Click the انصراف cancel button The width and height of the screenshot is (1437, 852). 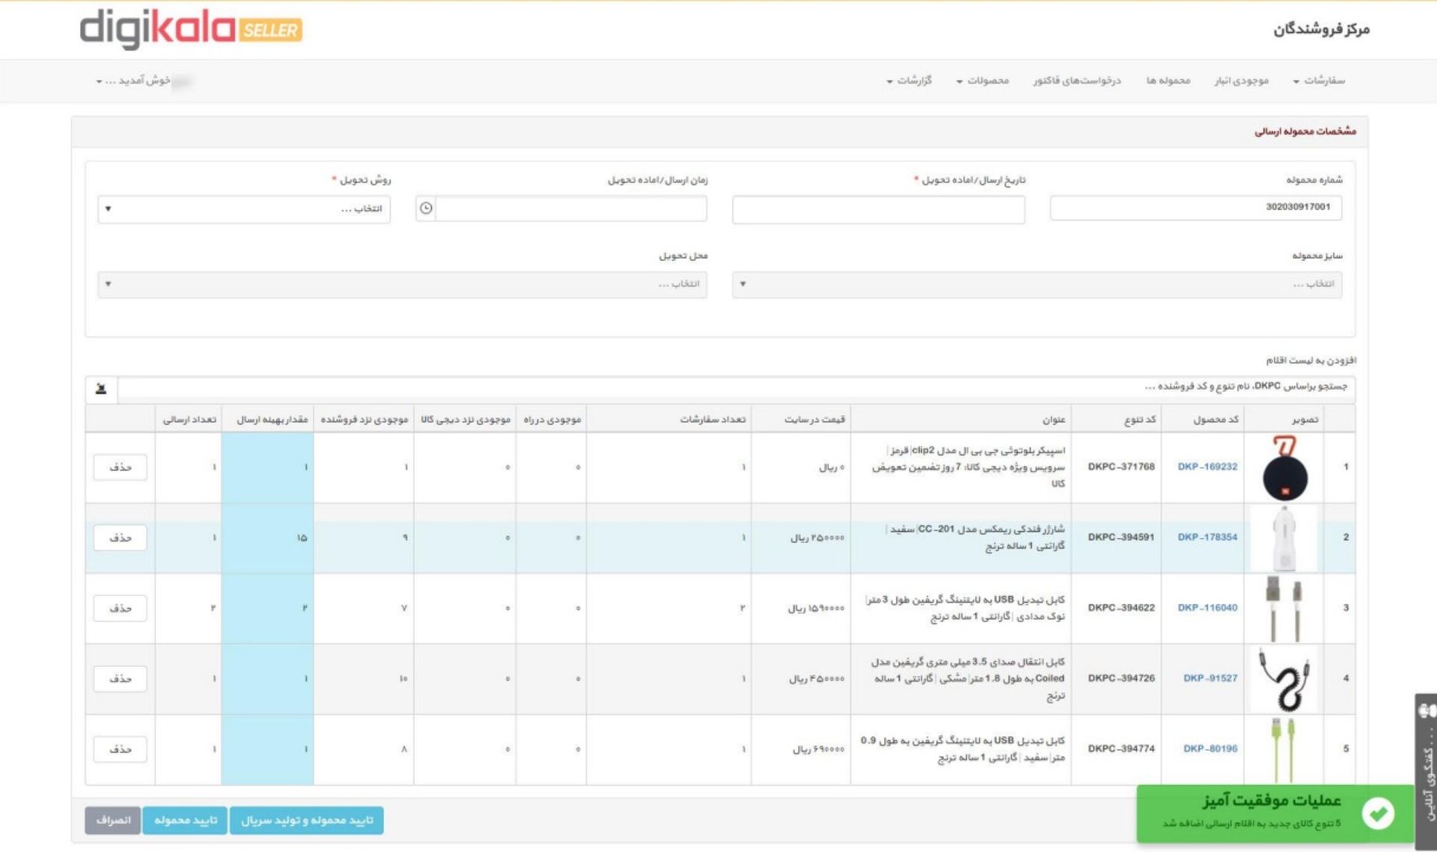[113, 821]
